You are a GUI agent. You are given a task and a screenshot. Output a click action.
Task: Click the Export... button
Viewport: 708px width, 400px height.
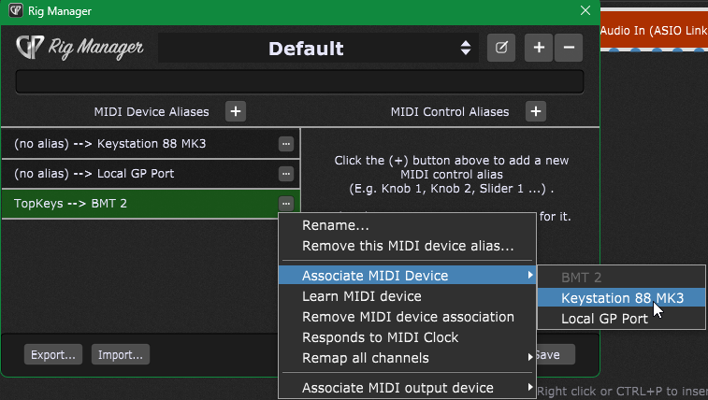[53, 354]
